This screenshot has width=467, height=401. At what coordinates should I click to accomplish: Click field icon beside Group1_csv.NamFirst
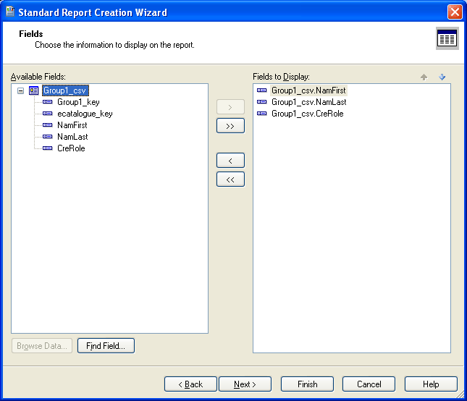coord(262,90)
